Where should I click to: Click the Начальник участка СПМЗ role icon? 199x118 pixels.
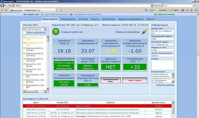point(71,14)
